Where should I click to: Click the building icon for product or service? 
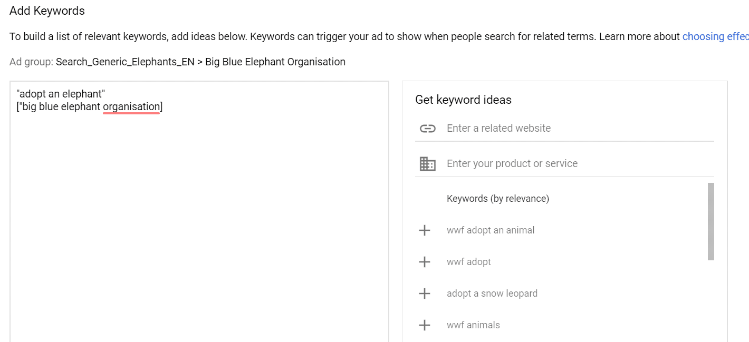(x=427, y=164)
